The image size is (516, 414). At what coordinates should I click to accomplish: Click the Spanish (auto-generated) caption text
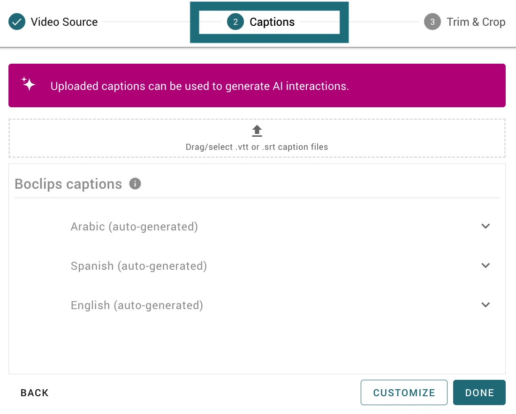(x=138, y=266)
